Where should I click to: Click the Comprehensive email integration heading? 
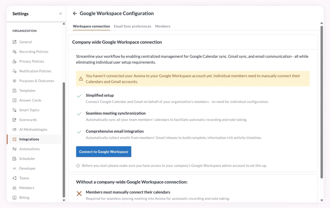[115, 131]
